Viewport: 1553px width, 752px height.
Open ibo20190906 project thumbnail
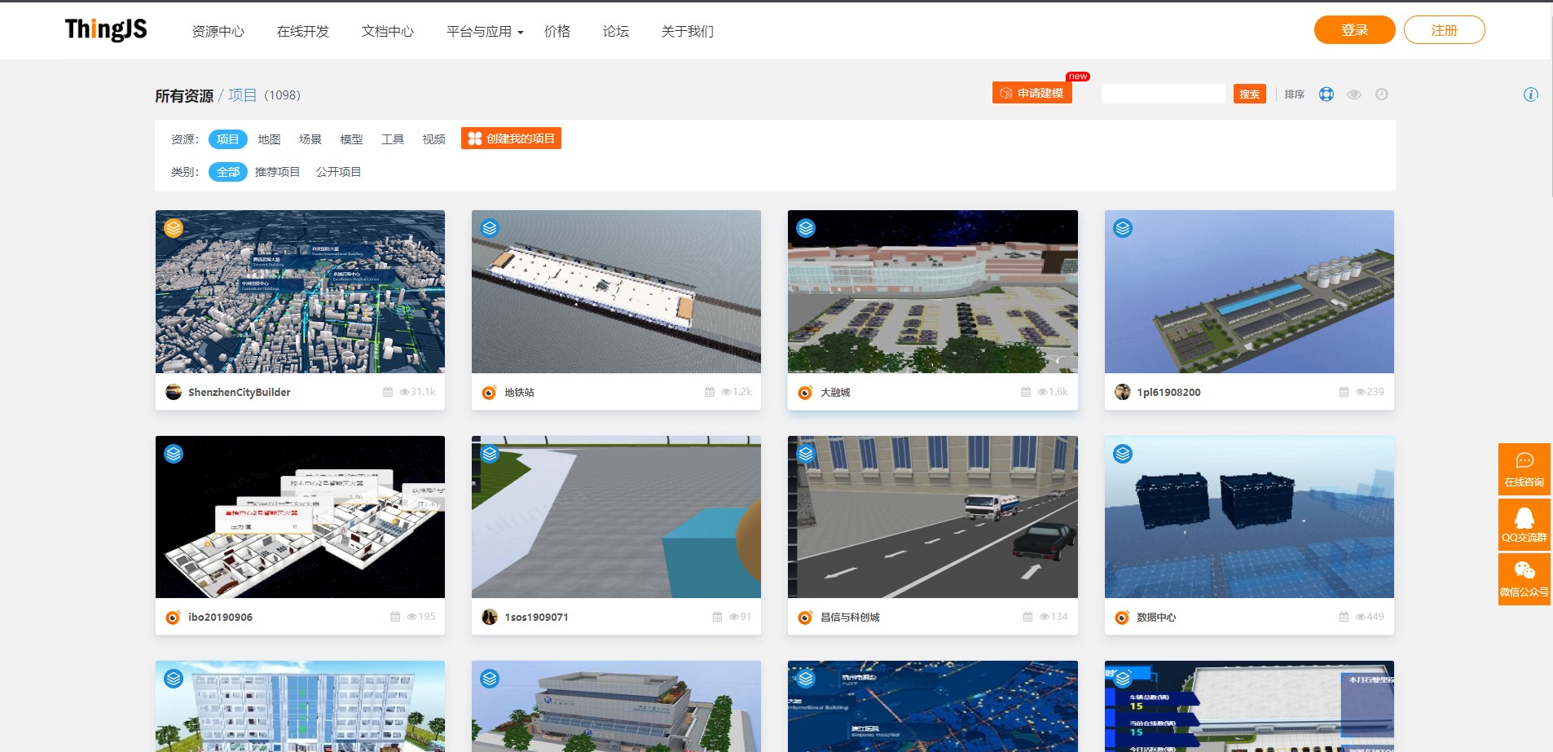point(300,517)
